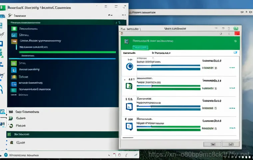This screenshot has height=160, width=253.
Task: Click the small circle button on the dialog toolbar
Action: (221, 34)
